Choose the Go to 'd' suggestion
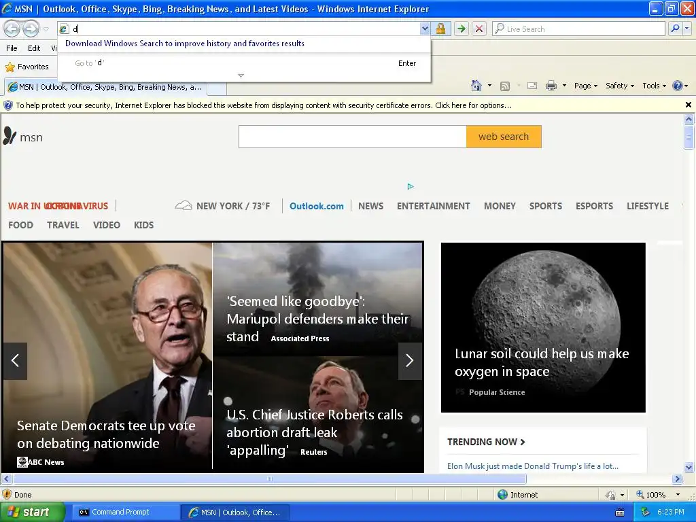This screenshot has height=522, width=696. pyautogui.click(x=244, y=63)
